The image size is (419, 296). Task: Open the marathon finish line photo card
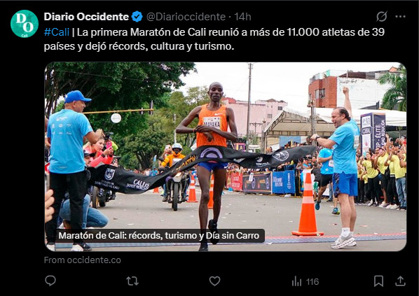[x=226, y=157]
